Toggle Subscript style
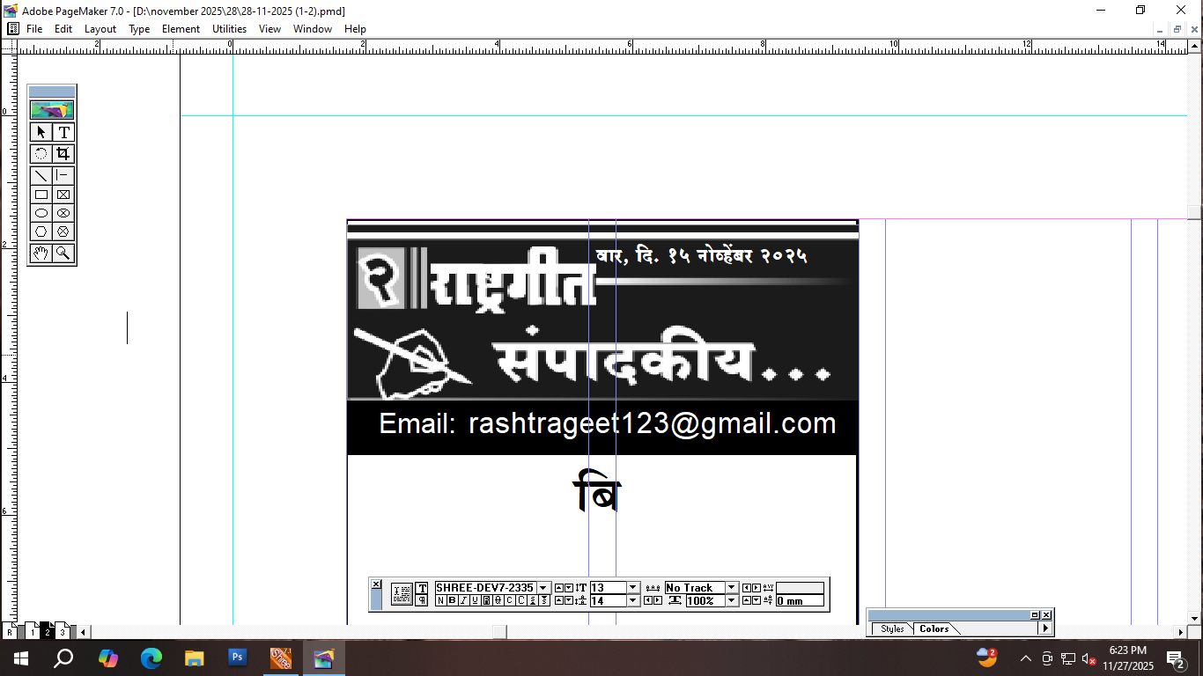The width and height of the screenshot is (1203, 676). [544, 600]
